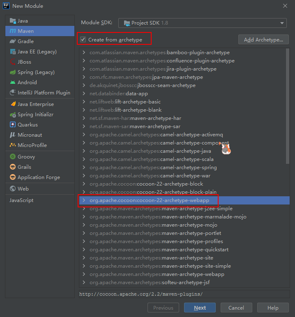Expand the bamboo-plugin-archetype node
295x317 pixels.
(84, 53)
